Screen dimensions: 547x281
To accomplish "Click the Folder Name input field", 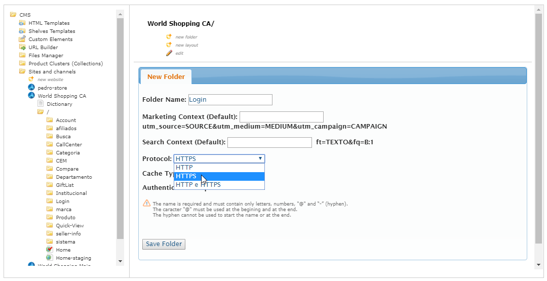I will click(230, 100).
